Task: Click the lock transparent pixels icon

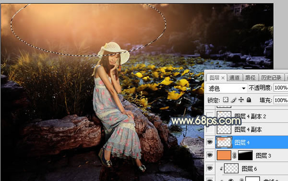Action: [226, 100]
